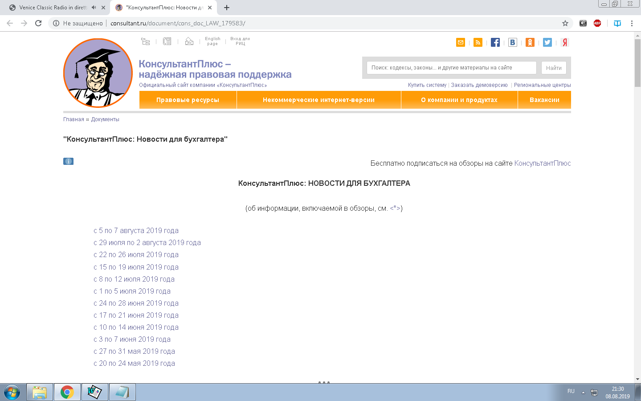641x401 pixels.
Task: Open 'Купить систему' link
Action: [x=427, y=85]
